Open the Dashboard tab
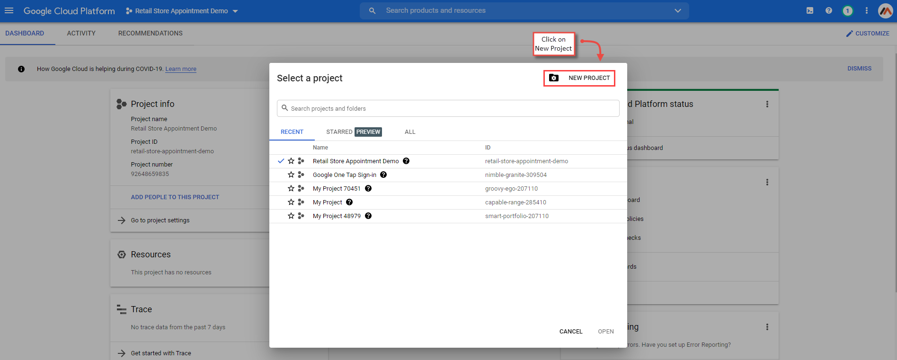 (25, 34)
